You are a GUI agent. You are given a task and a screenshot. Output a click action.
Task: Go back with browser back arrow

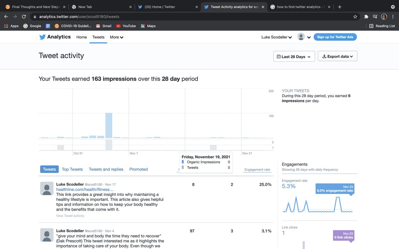tap(6, 17)
